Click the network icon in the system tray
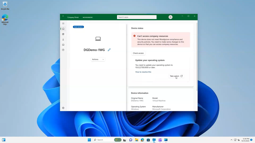The image size is (255, 143). coord(235,140)
